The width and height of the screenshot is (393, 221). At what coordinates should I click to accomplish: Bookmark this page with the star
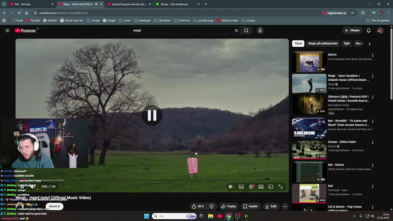[x=352, y=13]
